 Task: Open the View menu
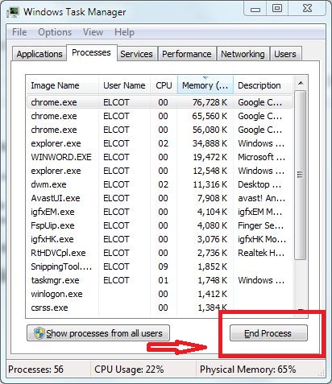pyautogui.click(x=93, y=32)
